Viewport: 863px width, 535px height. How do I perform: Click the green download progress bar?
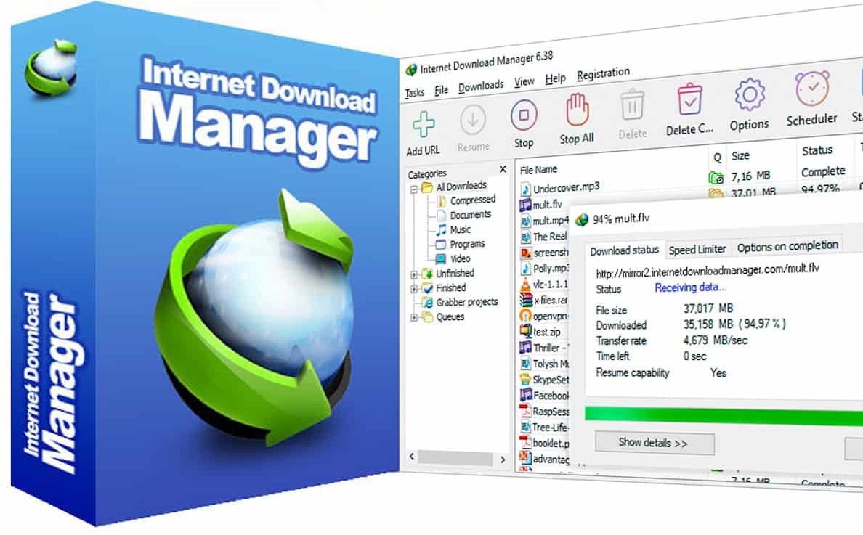tap(724, 415)
